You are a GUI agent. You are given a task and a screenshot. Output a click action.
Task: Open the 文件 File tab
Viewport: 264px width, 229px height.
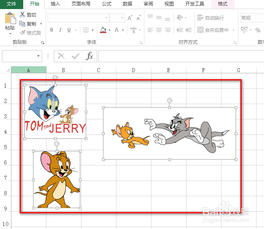click(x=11, y=4)
